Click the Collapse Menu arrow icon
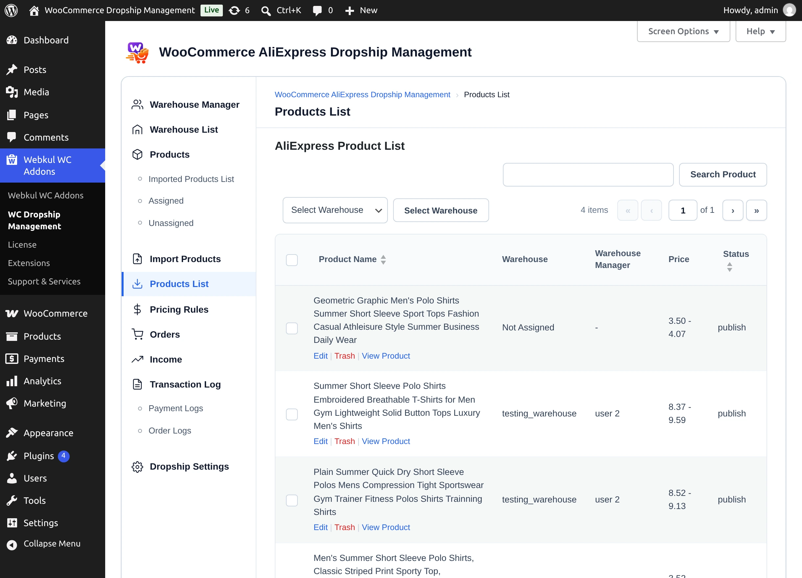The height and width of the screenshot is (578, 802). click(12, 545)
